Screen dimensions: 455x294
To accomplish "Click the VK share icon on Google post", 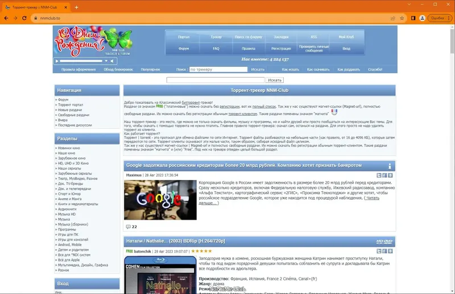I will [x=390, y=175].
